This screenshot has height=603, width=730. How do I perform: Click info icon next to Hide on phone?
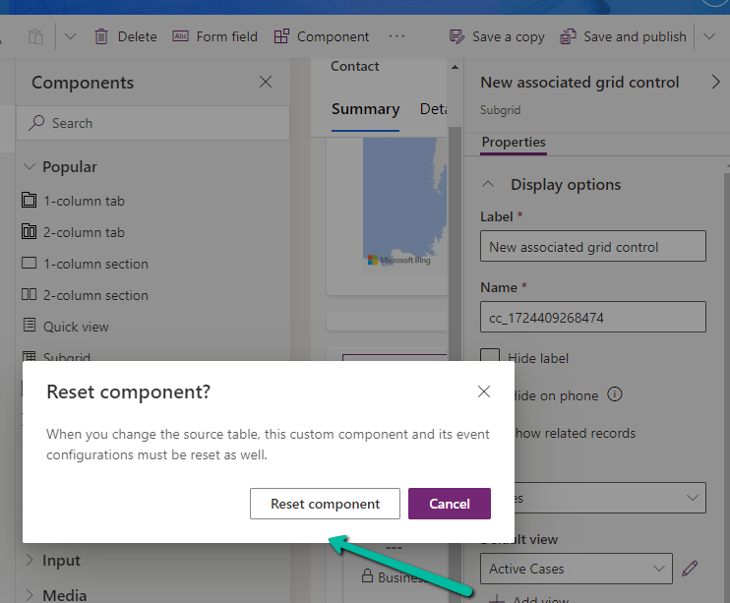click(615, 395)
